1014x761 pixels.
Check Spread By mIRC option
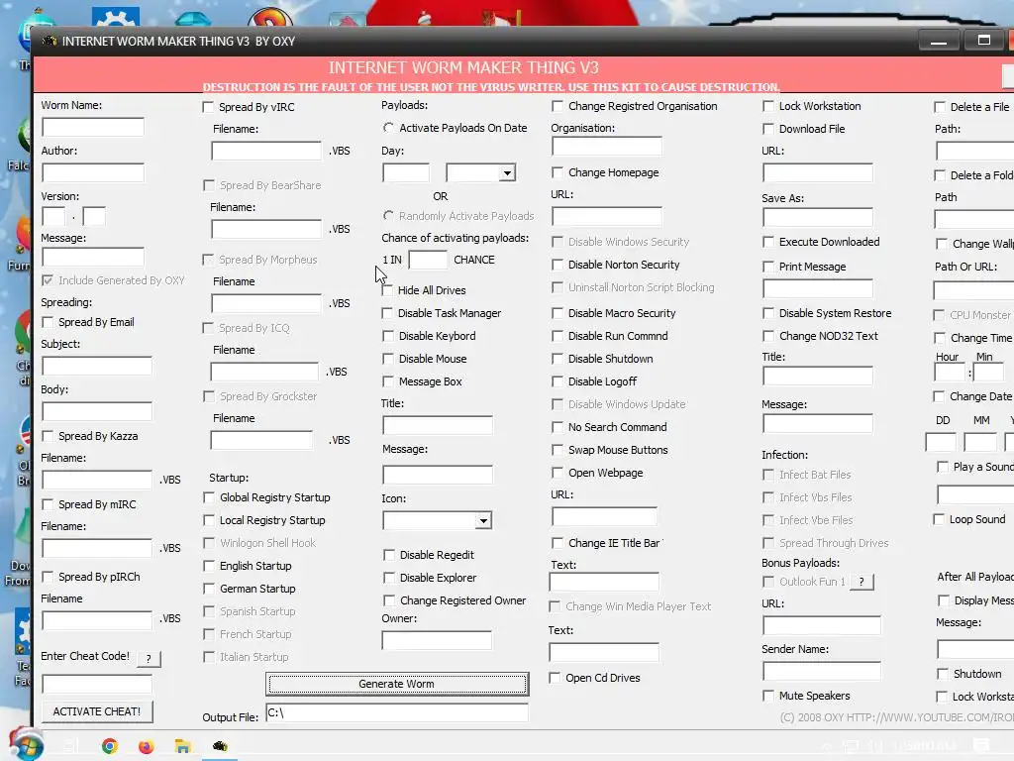pyautogui.click(x=48, y=504)
